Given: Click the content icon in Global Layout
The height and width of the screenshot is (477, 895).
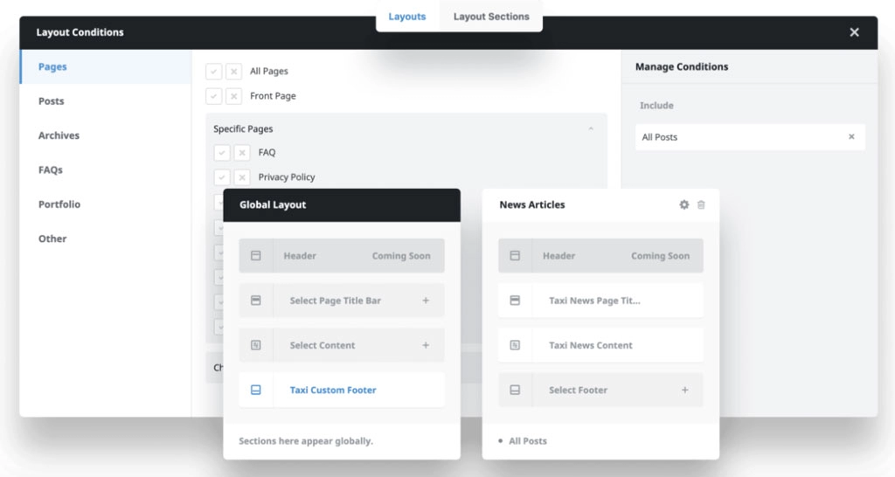Looking at the screenshot, I should tap(256, 345).
